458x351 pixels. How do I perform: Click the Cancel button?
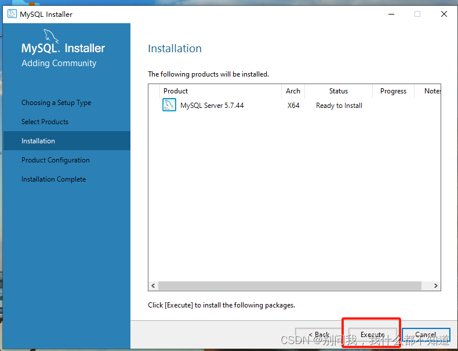(x=426, y=334)
